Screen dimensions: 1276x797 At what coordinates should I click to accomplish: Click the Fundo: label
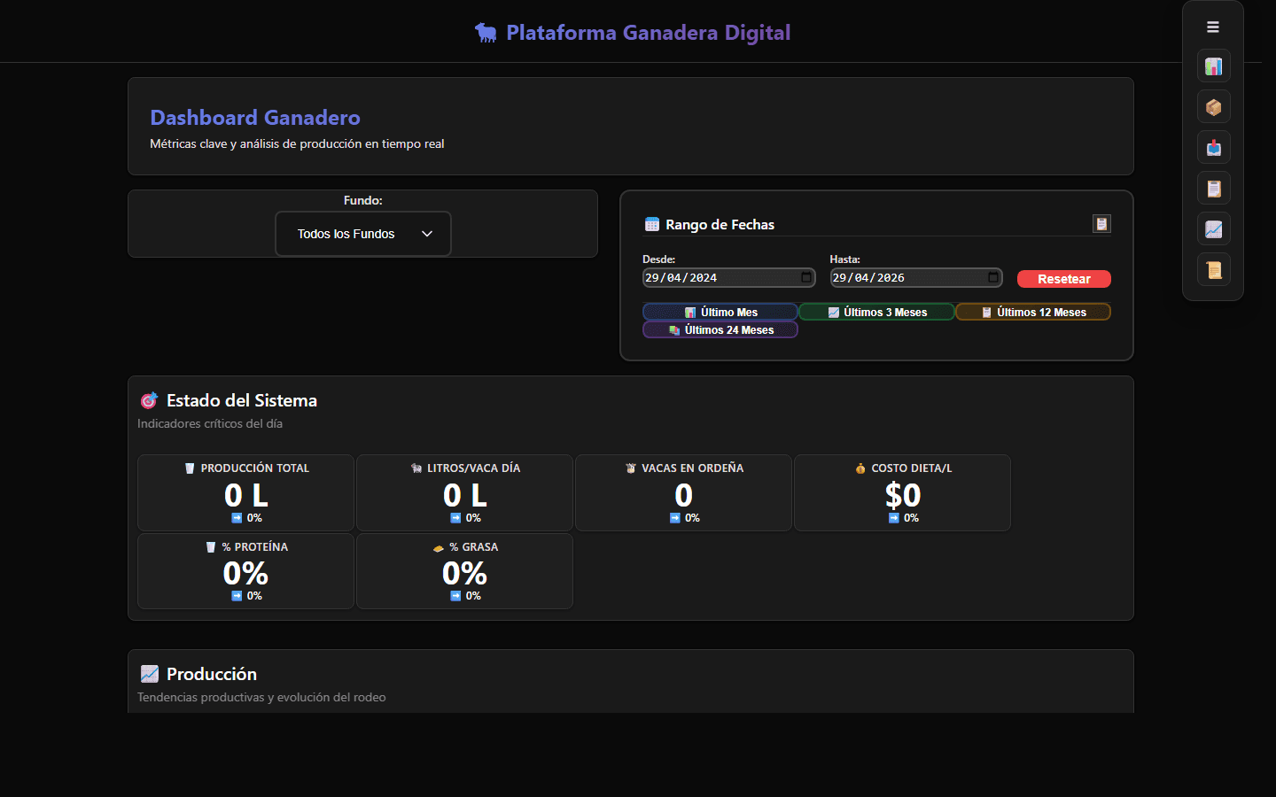coord(363,200)
